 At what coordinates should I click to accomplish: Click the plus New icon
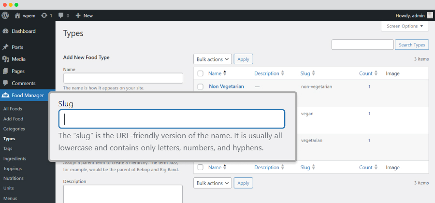coord(78,15)
